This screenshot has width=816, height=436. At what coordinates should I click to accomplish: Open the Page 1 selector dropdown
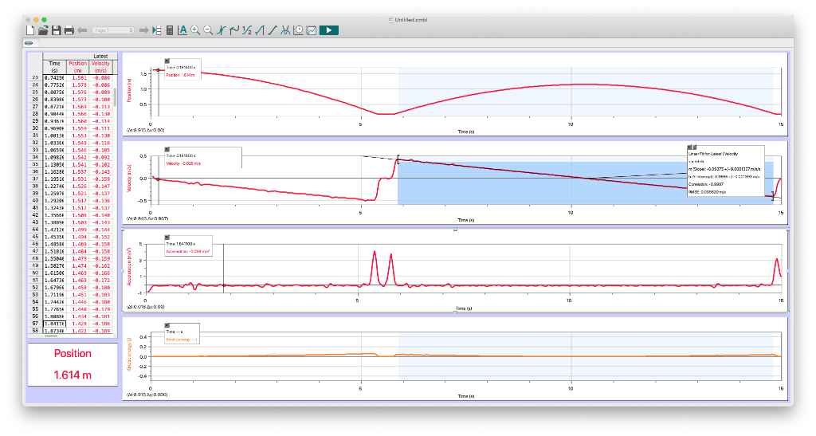(x=113, y=31)
